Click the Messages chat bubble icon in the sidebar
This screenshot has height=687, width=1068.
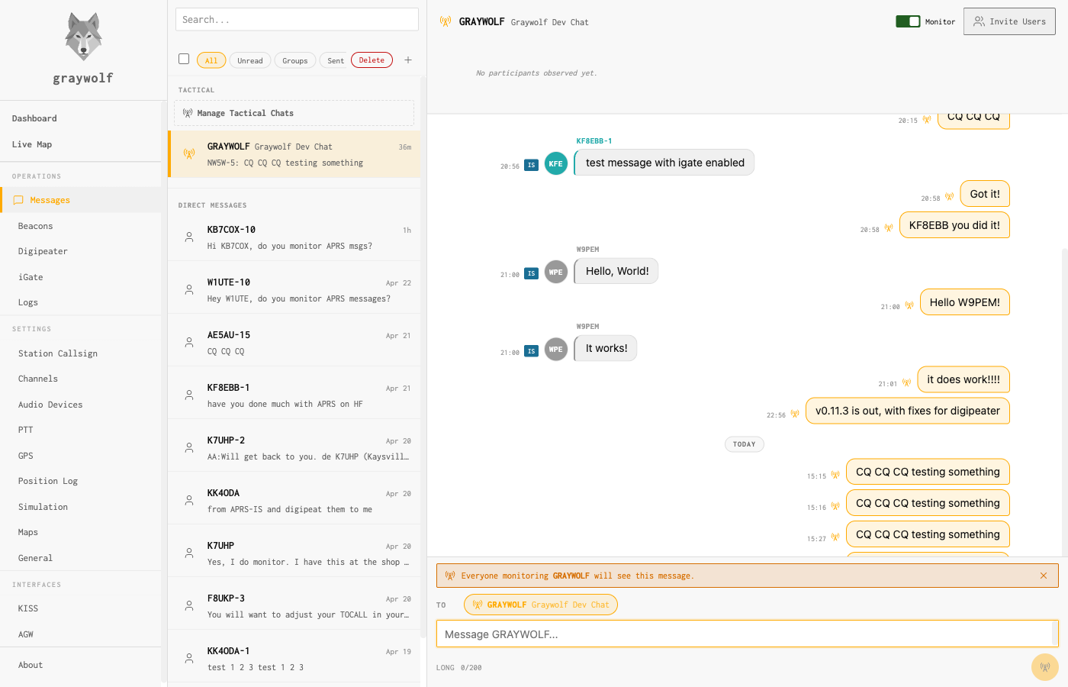18,200
